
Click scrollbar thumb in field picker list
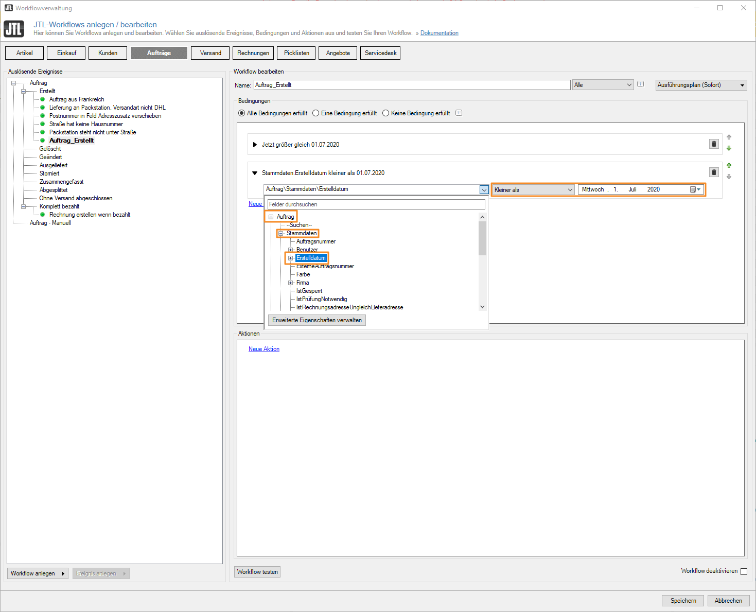482,238
